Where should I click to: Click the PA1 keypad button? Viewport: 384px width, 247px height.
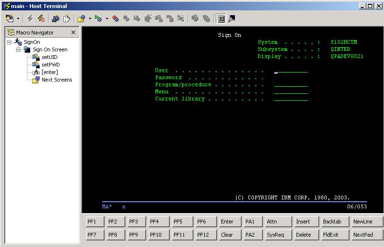tap(253, 222)
